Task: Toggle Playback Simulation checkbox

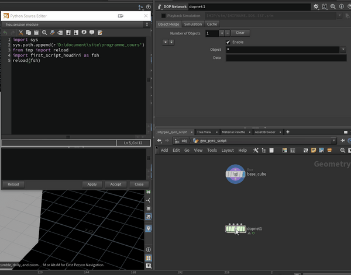Action: (x=164, y=16)
